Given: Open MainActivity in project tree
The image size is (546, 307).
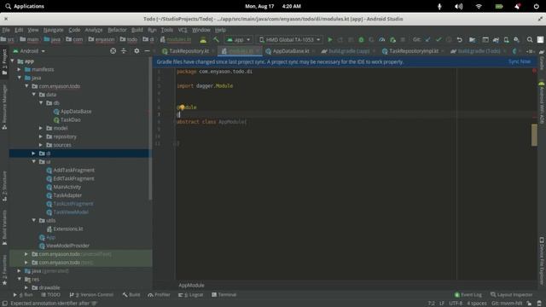Looking at the screenshot, I should [x=63, y=187].
